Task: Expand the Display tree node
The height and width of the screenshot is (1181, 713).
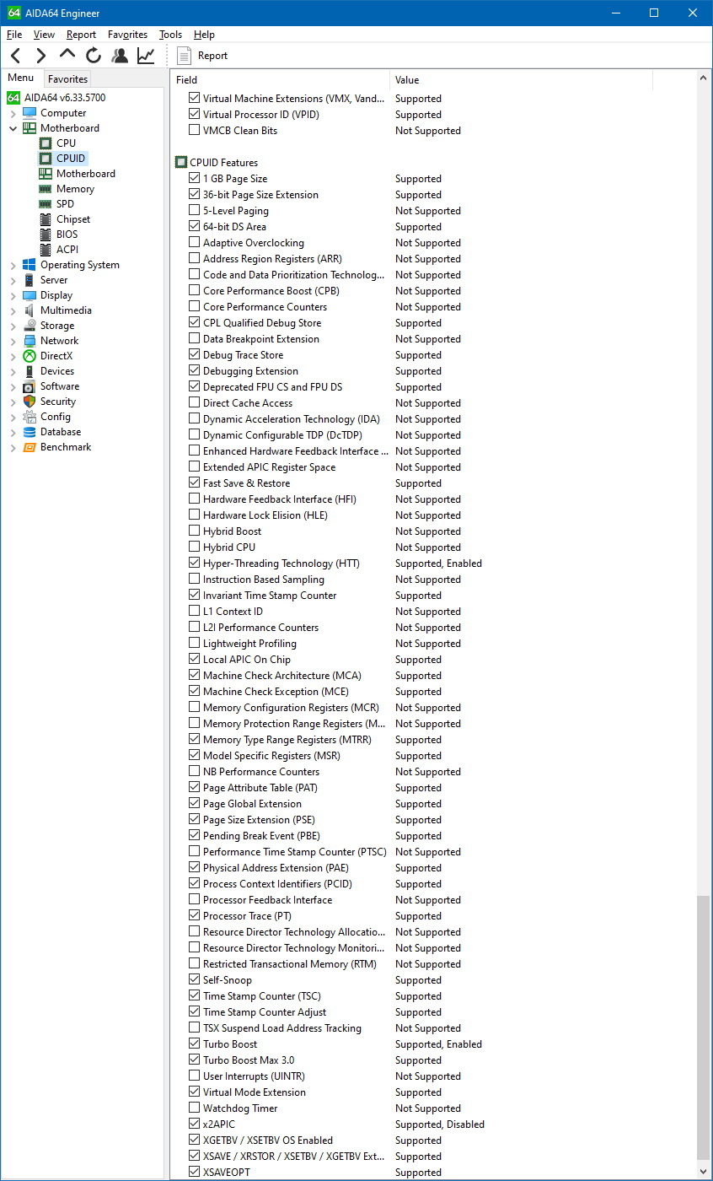Action: [x=13, y=295]
